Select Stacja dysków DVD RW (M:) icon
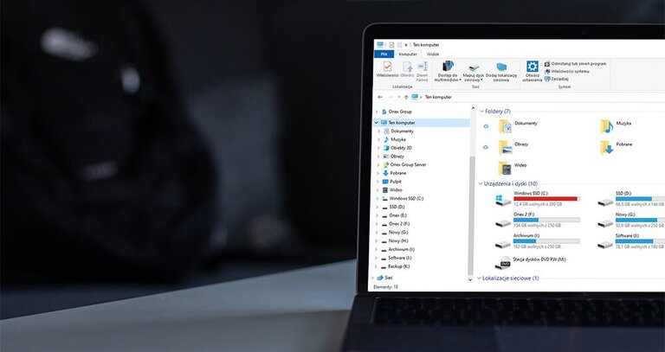The height and width of the screenshot is (352, 665). [x=503, y=263]
